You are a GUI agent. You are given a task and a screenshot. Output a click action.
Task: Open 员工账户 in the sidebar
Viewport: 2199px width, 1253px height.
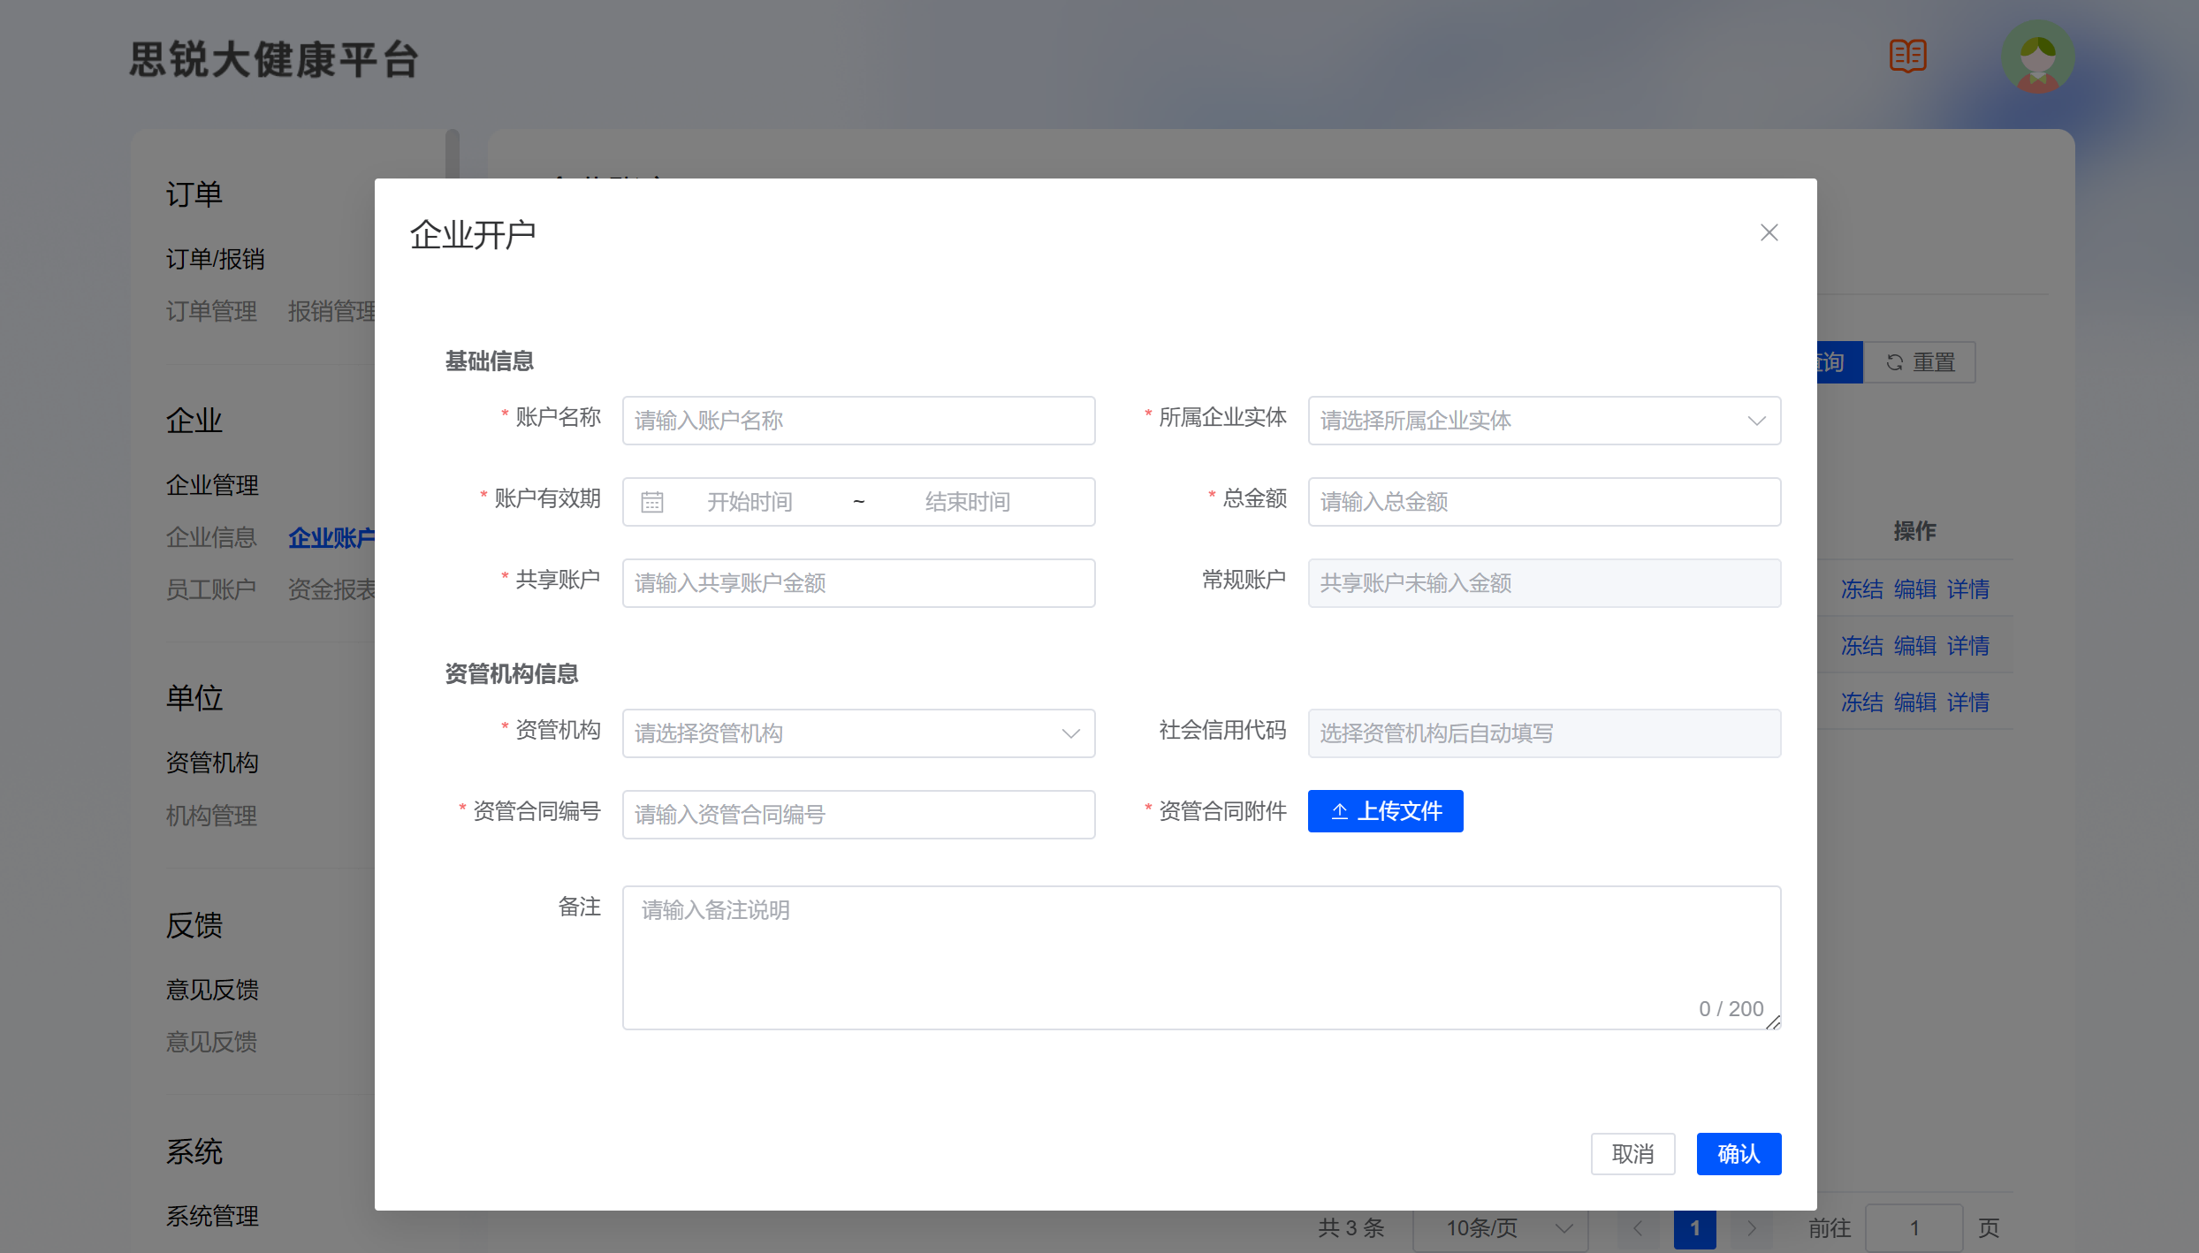pyautogui.click(x=211, y=589)
